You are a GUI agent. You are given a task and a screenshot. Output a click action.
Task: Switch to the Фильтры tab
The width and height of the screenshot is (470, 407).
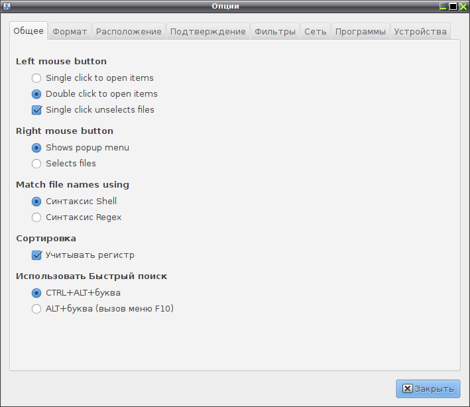(275, 31)
